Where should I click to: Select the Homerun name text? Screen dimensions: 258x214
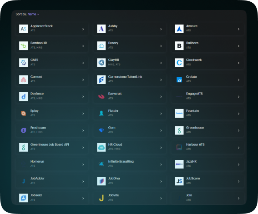(37, 162)
